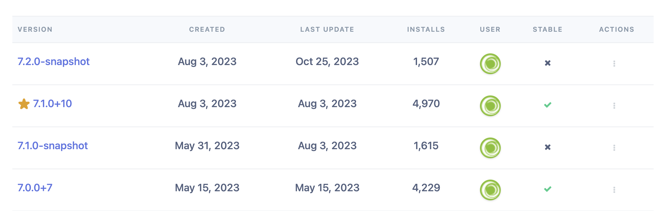Click the user avatar for 7.1.0-snapshot
664x211 pixels.
point(490,148)
